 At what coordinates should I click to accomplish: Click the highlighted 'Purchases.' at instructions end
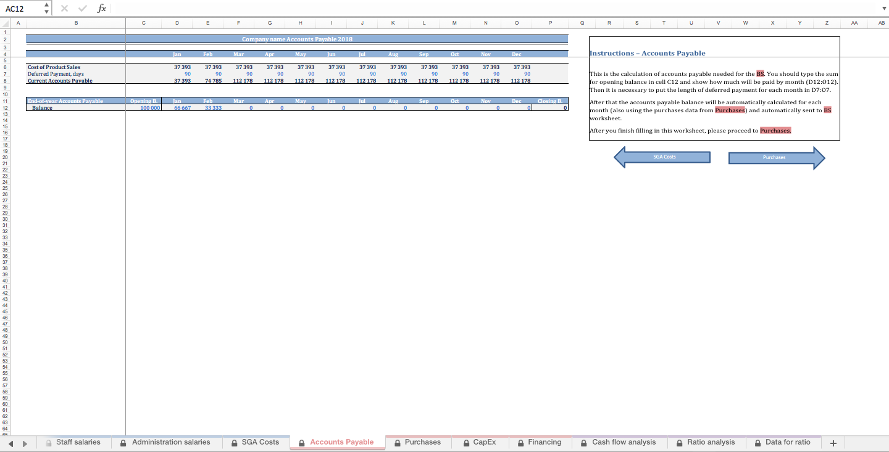[775, 131]
